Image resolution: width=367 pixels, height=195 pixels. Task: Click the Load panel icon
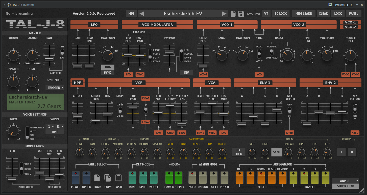[97, 178]
